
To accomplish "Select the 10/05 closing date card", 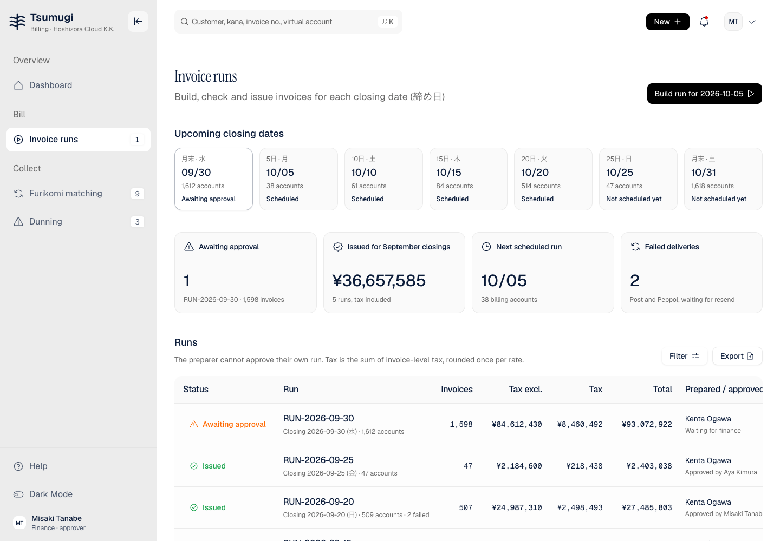I will coord(298,179).
